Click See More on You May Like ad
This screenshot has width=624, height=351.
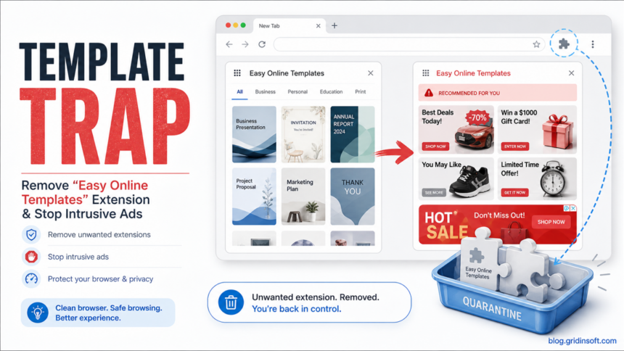(434, 193)
